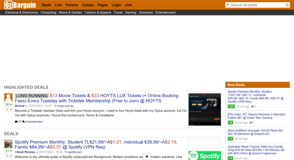
Task: Open the Pages menu
Action: [x=103, y=5]
